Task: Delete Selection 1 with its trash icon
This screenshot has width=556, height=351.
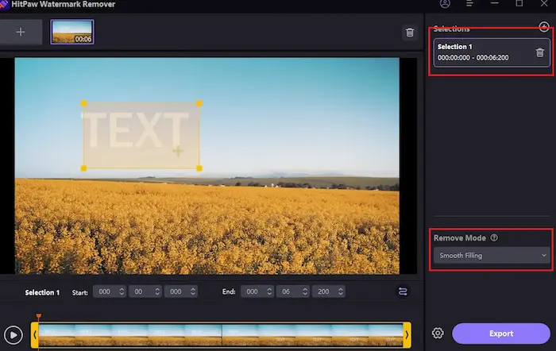Action: [x=540, y=52]
